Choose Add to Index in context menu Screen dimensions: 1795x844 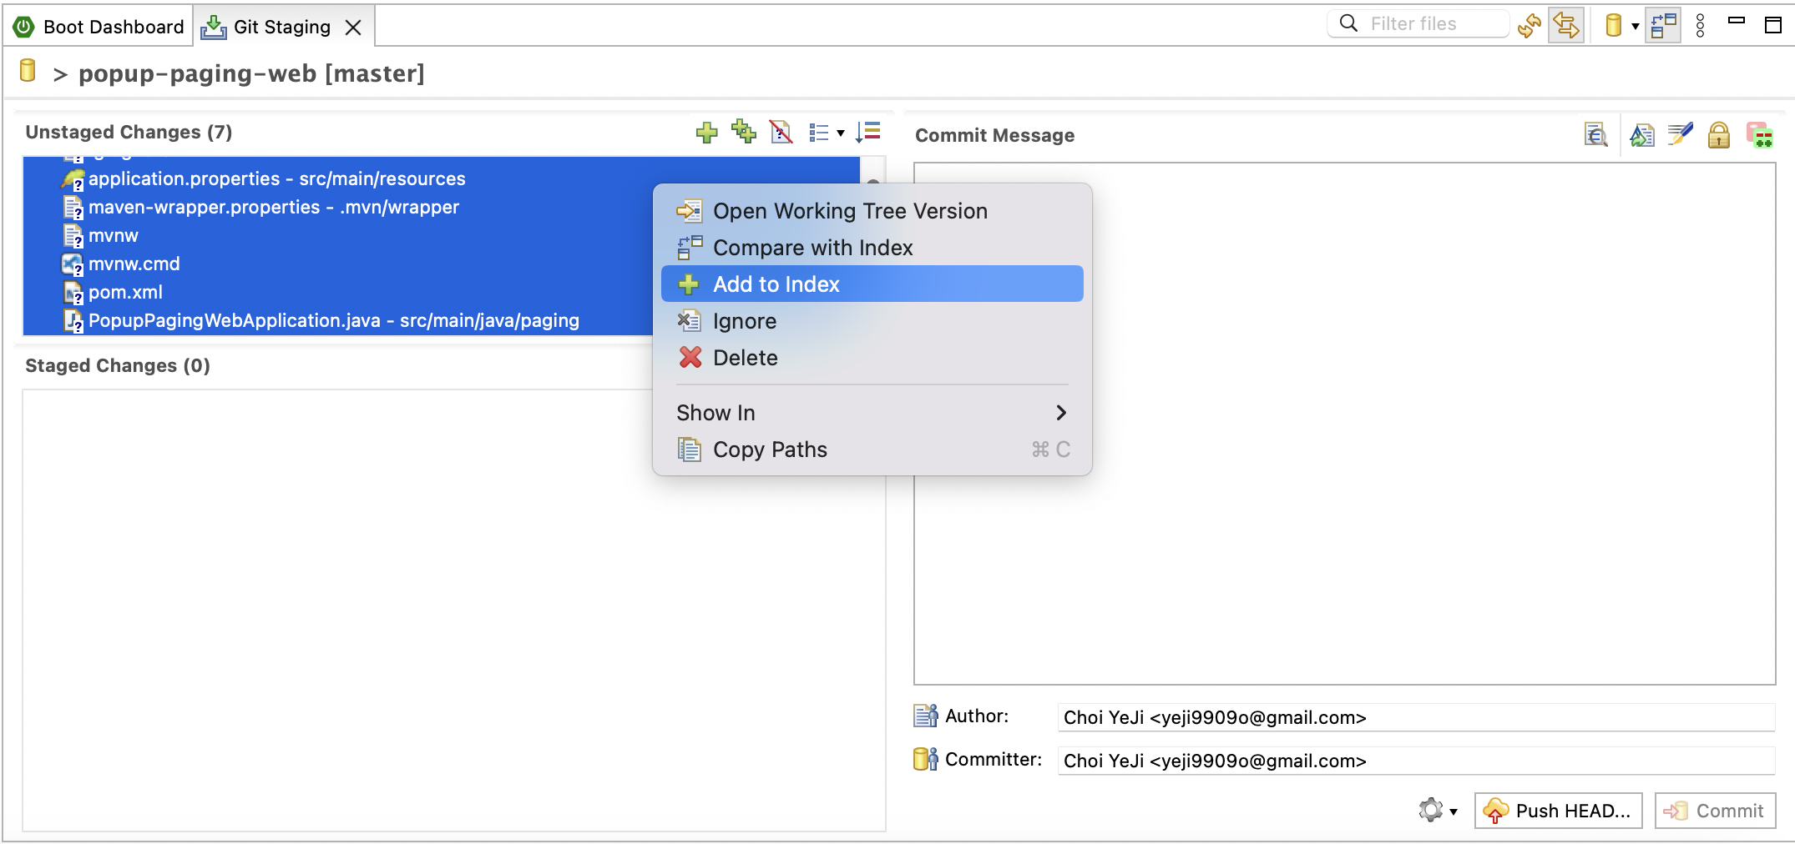click(x=872, y=284)
